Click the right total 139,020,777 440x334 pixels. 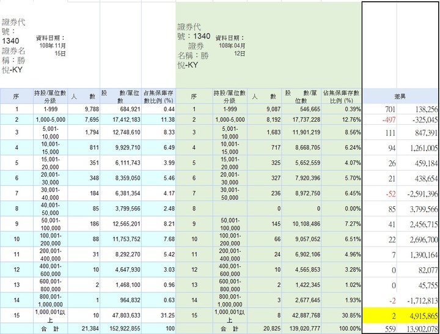301,328
